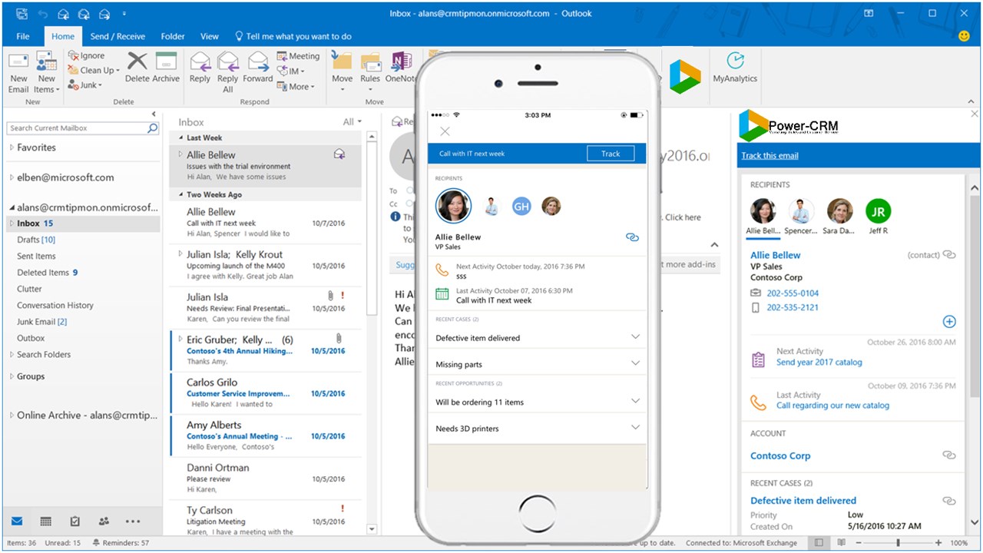Collapse the Last Week message group
983x553 pixels.
(181, 138)
